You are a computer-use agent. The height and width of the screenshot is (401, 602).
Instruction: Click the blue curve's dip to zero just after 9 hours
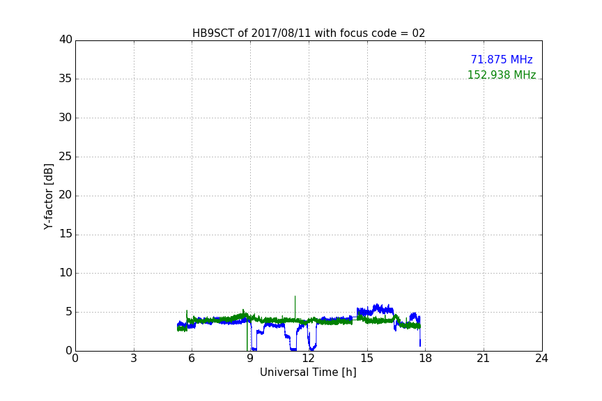pyautogui.click(x=254, y=348)
